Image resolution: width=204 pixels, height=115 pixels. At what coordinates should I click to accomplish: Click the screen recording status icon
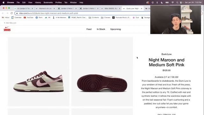coord(153,3)
